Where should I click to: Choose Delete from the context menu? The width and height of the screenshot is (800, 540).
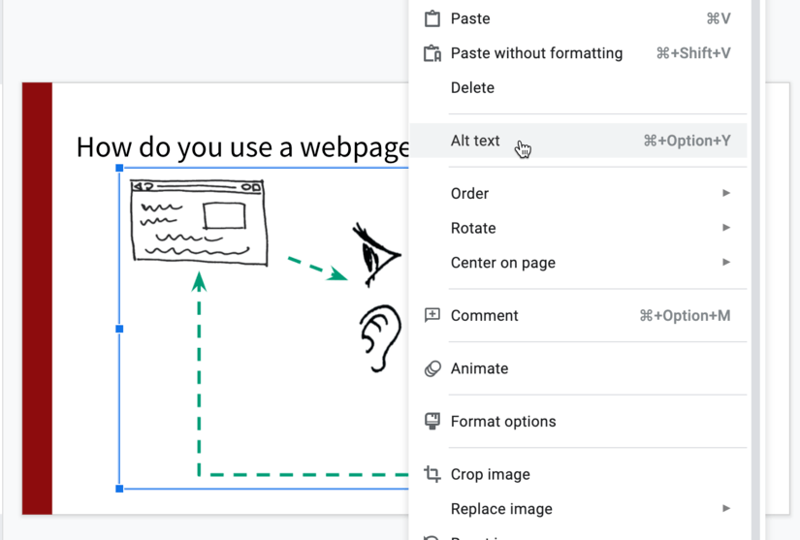[x=472, y=87]
